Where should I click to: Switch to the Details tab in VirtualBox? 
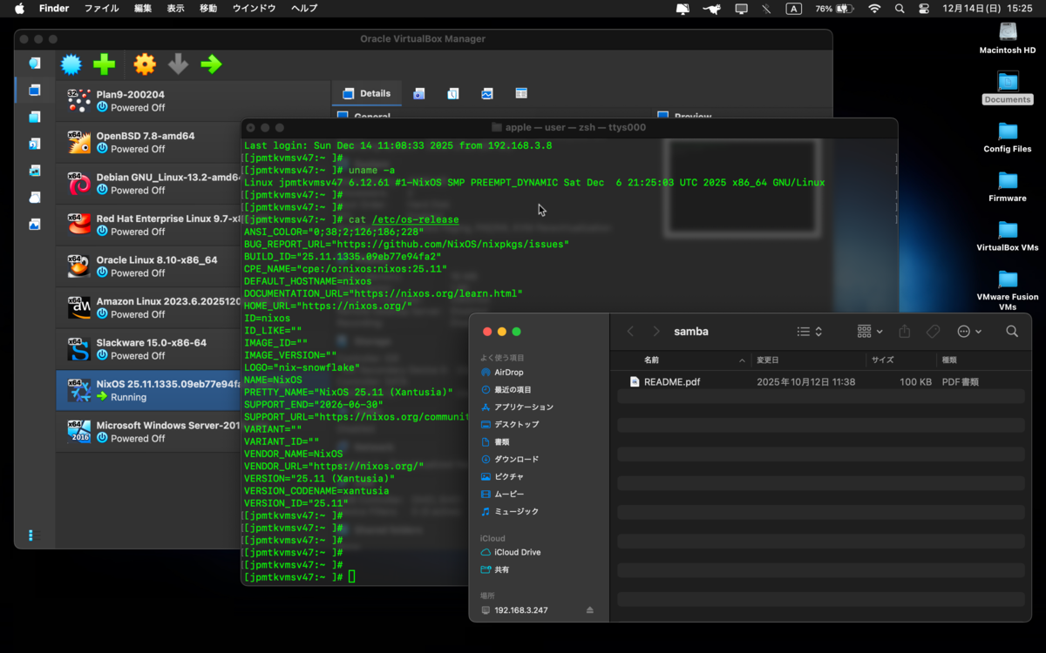pos(367,93)
